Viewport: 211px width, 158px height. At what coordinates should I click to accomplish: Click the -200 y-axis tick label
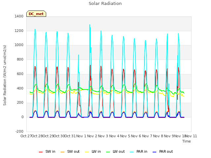(x=19, y=131)
